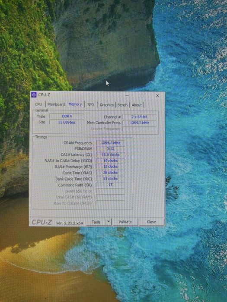Minimize the CPU-Z window
Viewport: 227px width, 302px height.
pos(127,95)
